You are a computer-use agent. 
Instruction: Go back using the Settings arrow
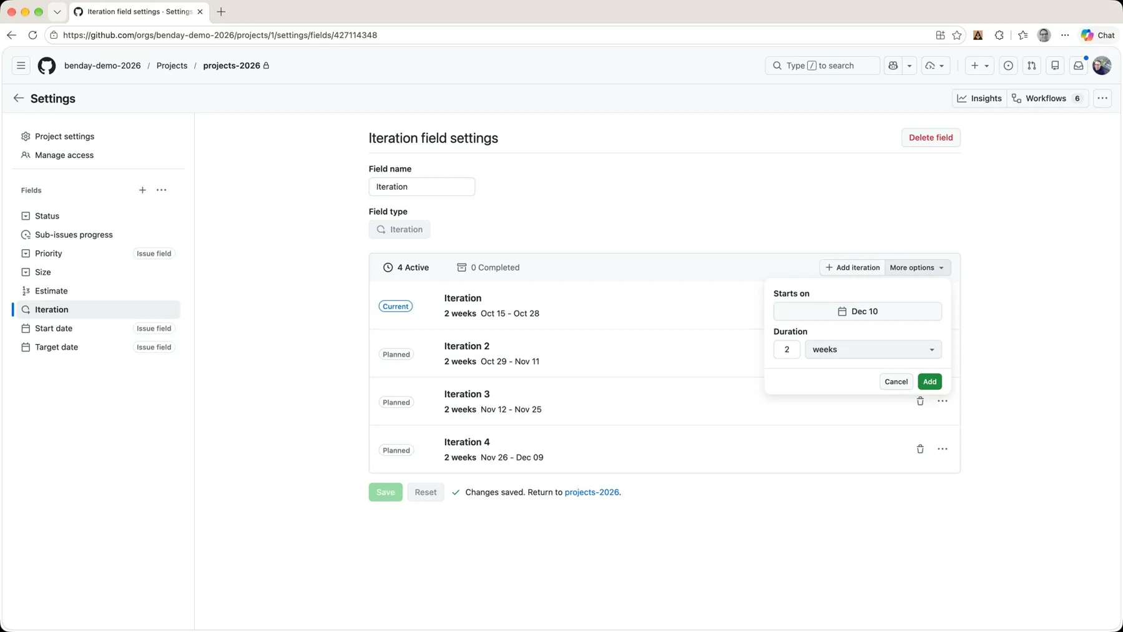click(19, 98)
